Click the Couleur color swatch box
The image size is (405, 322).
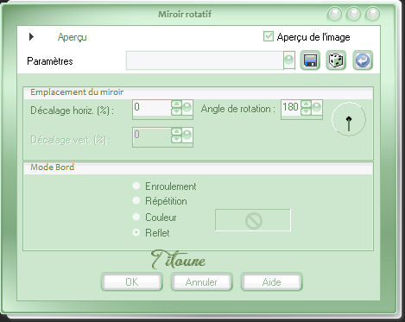click(x=253, y=220)
